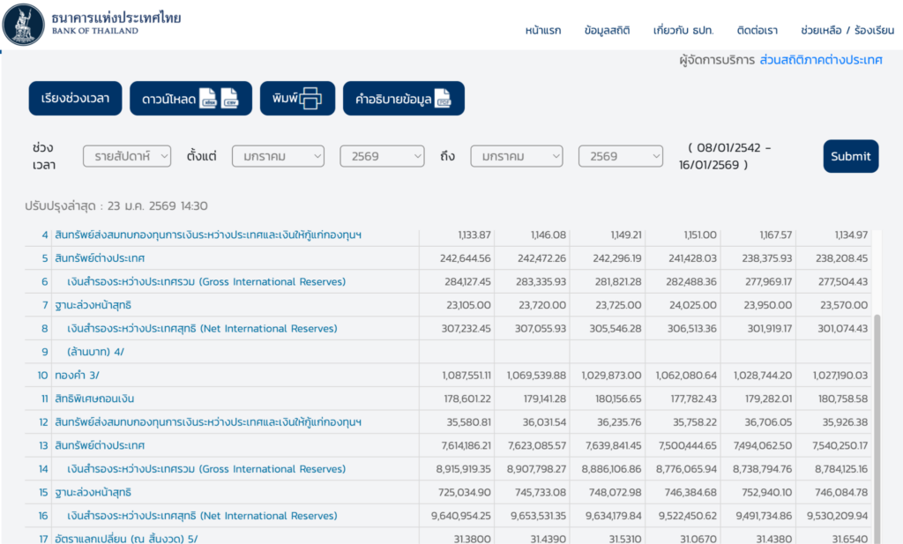
Task: Download data as XLSX file icon
Action: (x=208, y=99)
